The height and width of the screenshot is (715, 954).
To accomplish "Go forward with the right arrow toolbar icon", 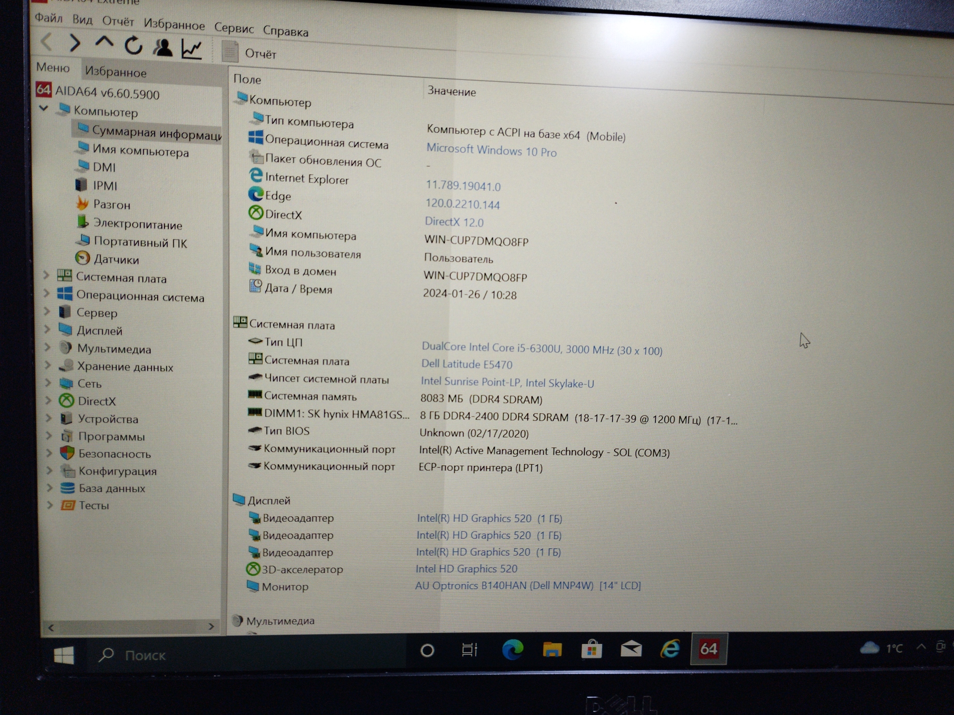I will (75, 43).
